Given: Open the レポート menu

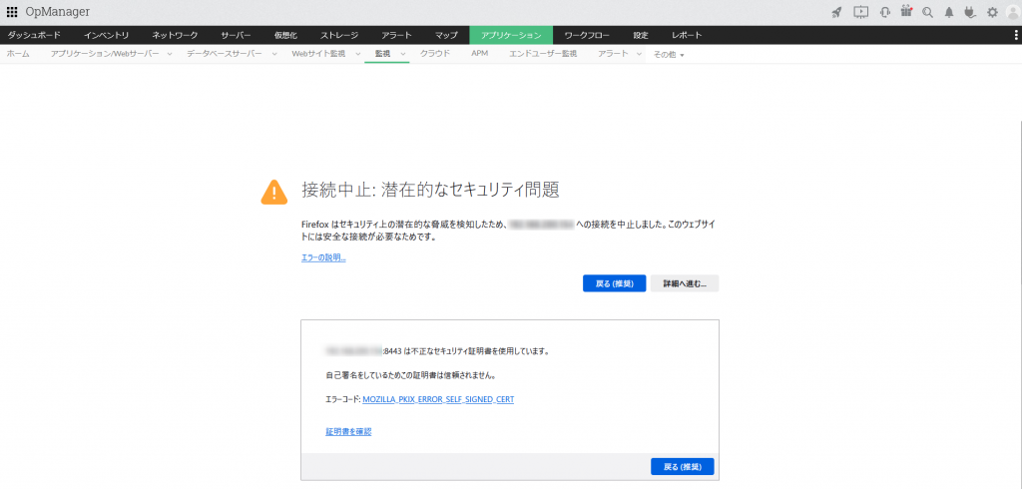Looking at the screenshot, I should tap(687, 35).
